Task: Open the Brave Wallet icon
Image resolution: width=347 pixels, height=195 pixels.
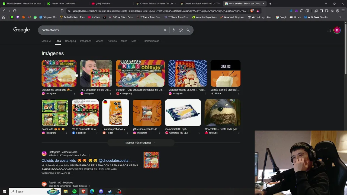Action: tap(327, 11)
